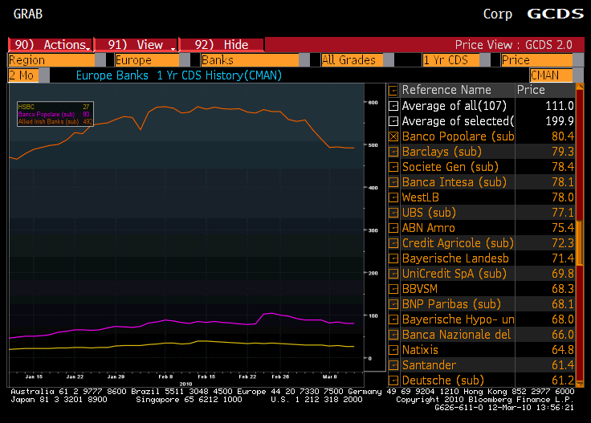
Task: Select the BNP Paribas (sub) checkbox
Action: [x=393, y=304]
